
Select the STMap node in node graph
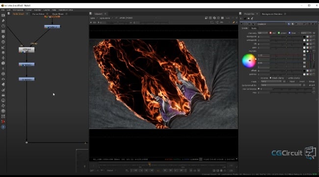coord(27,50)
